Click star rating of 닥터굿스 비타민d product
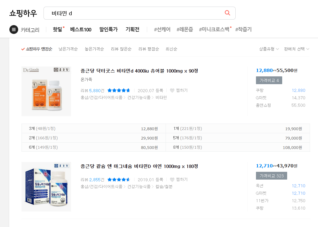Image resolution: width=318 pixels, height=227 pixels. click(118, 90)
